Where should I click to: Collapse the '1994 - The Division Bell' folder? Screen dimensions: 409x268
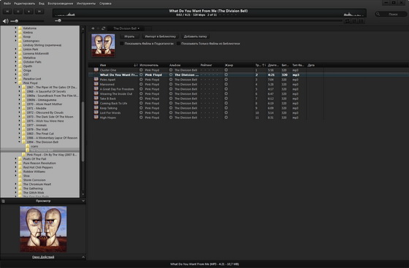point(19,142)
